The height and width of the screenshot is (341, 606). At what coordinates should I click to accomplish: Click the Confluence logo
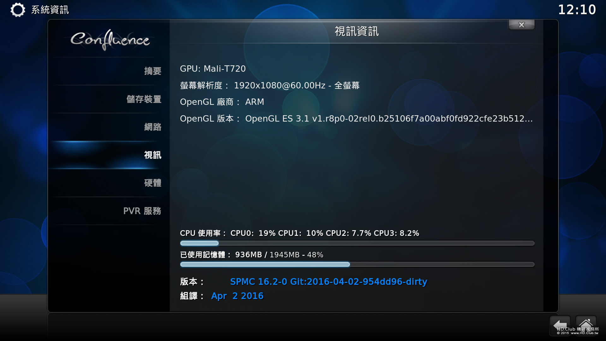click(110, 40)
